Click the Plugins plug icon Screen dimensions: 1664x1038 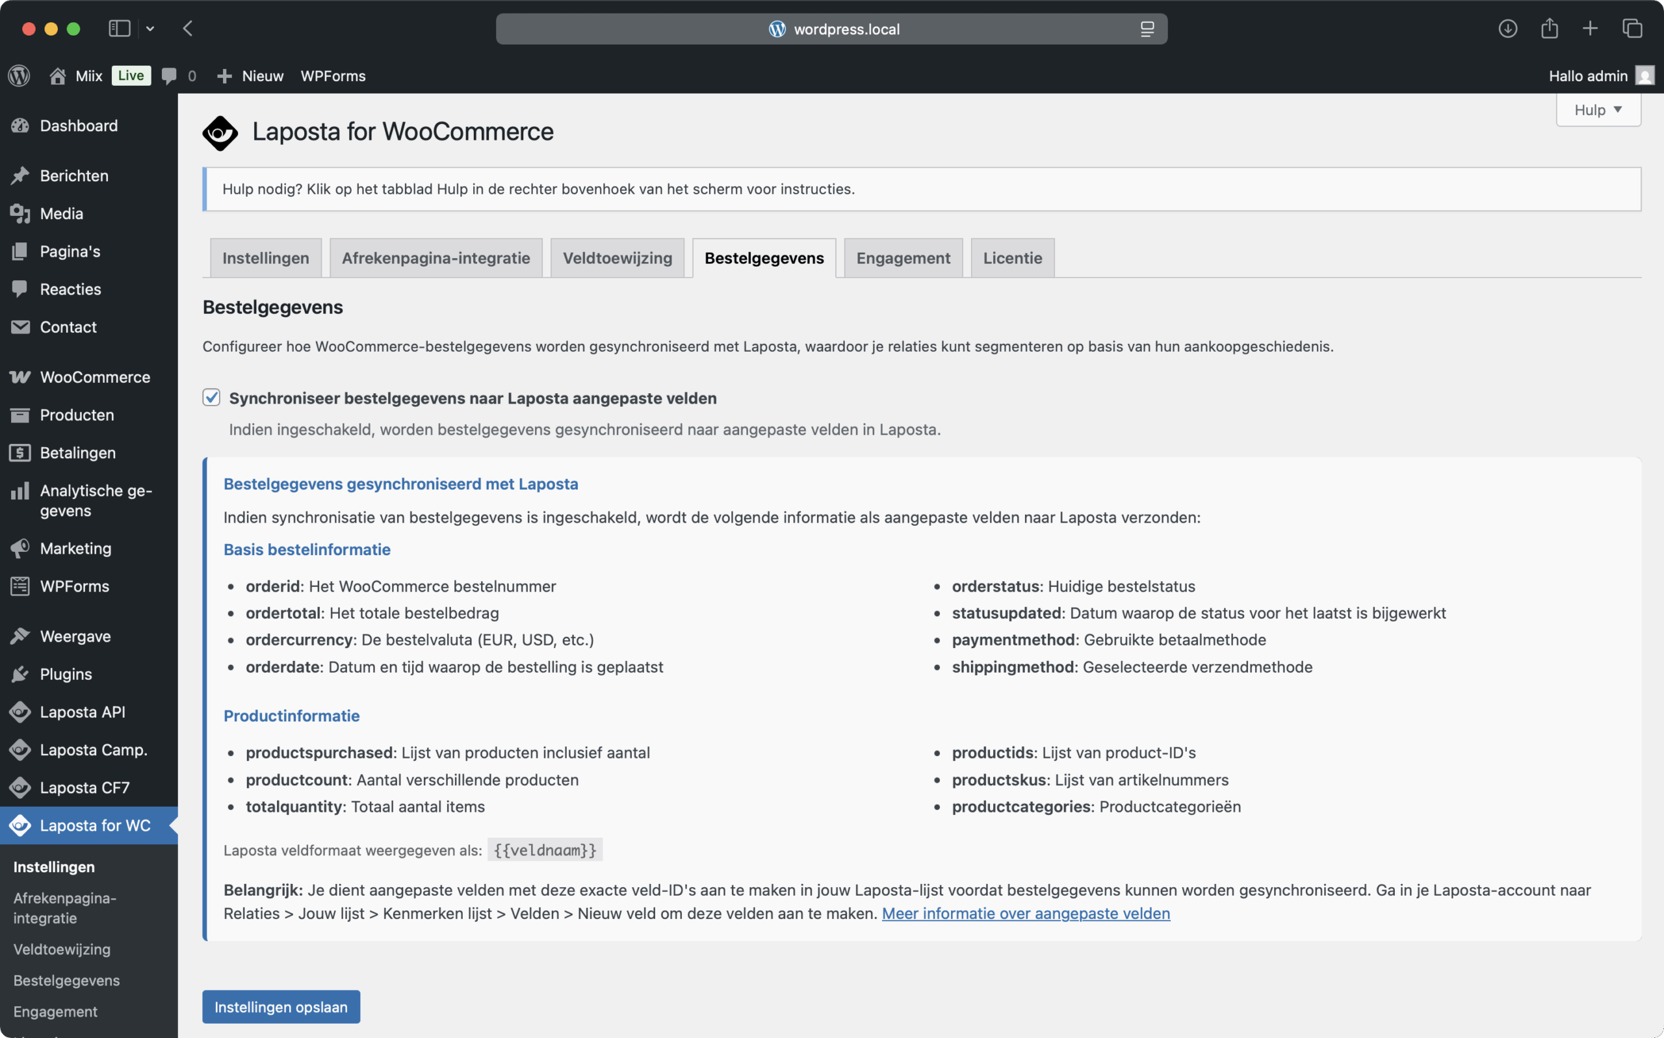20,674
